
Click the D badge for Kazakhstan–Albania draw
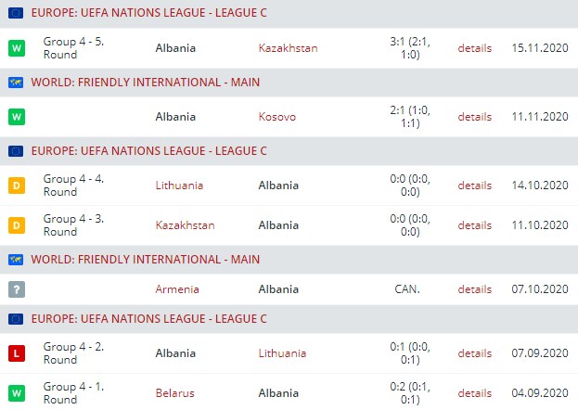coord(16,225)
